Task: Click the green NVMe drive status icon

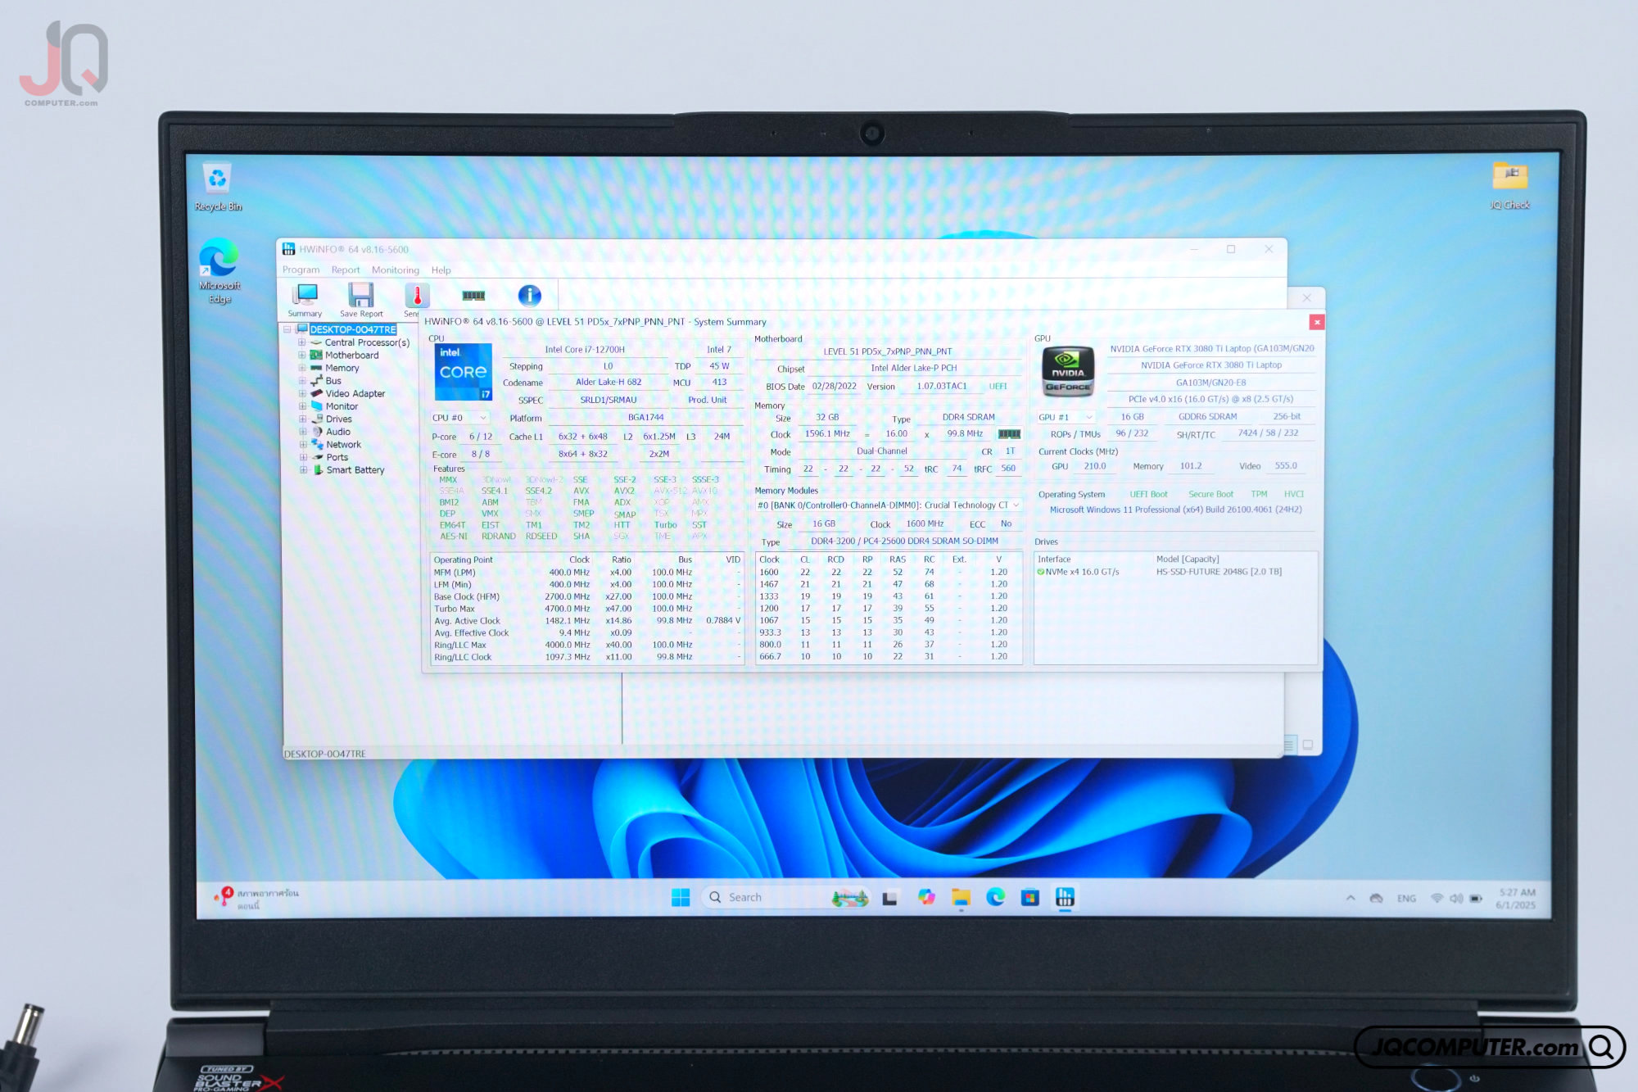Action: (1041, 572)
